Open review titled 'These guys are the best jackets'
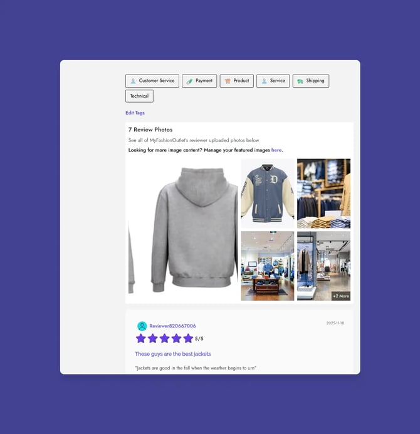This screenshot has width=420, height=434. (x=172, y=354)
